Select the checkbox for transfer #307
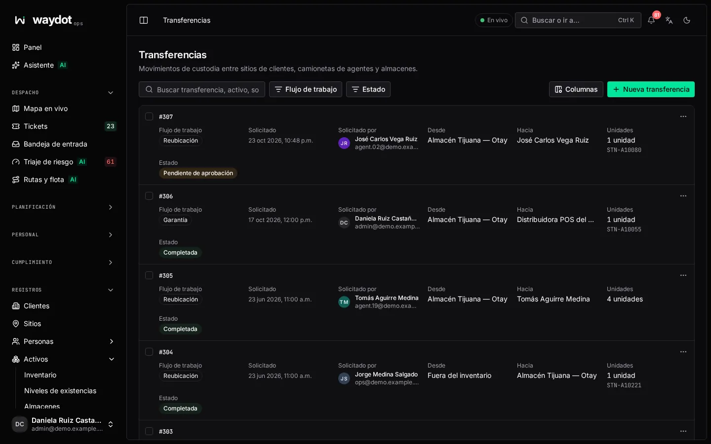The height and width of the screenshot is (444, 711). (149, 116)
